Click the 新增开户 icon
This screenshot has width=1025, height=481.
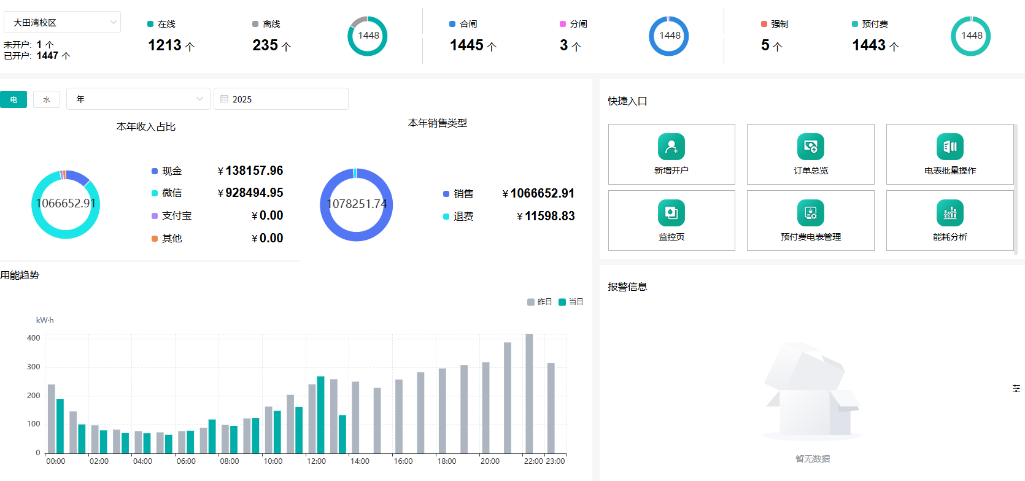point(671,147)
